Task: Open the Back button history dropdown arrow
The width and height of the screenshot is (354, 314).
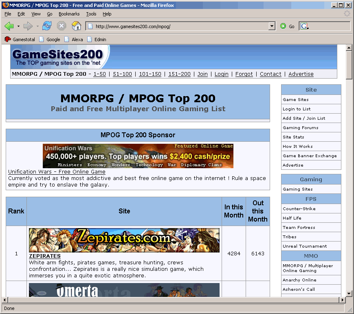Action: tap(18, 26)
